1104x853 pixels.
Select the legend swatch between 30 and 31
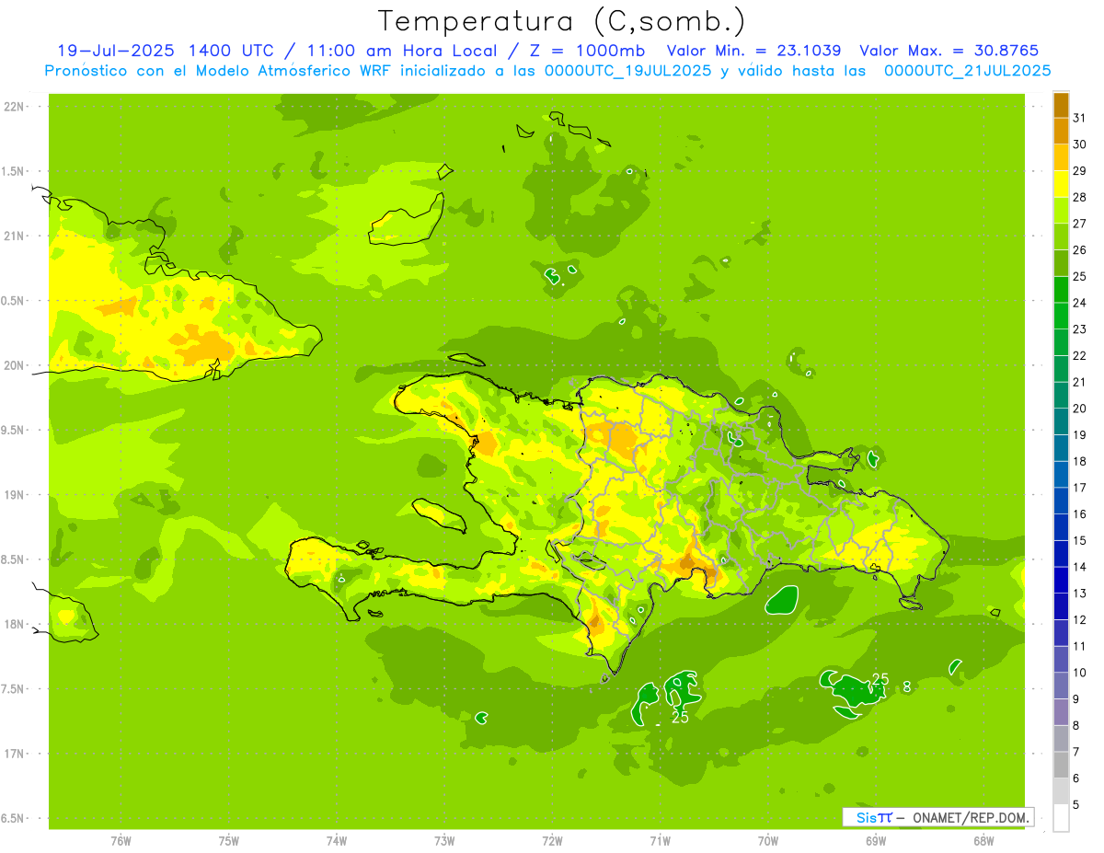1061,132
